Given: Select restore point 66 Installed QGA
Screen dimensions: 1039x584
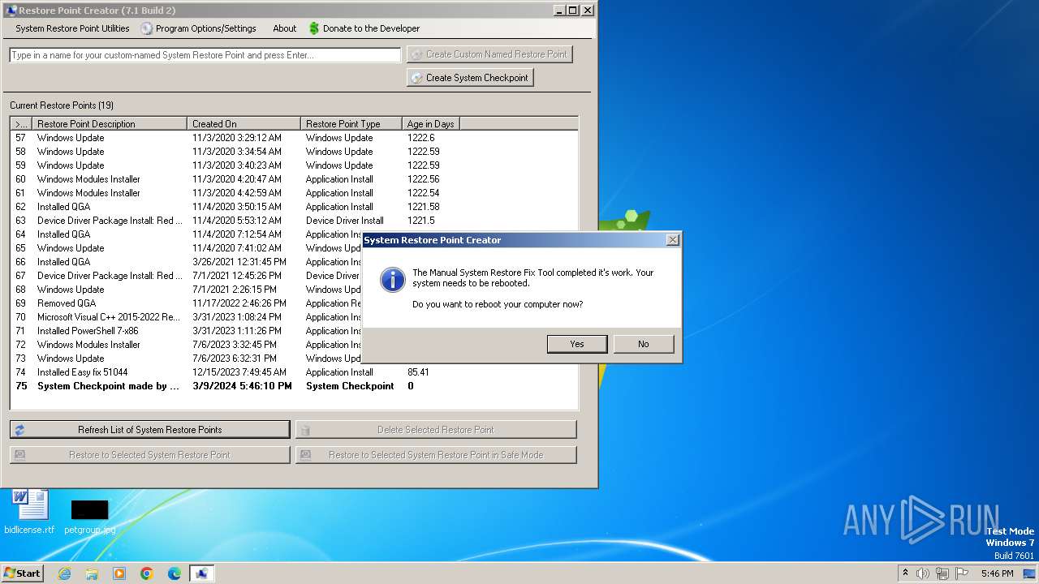Looking at the screenshot, I should pos(187,262).
